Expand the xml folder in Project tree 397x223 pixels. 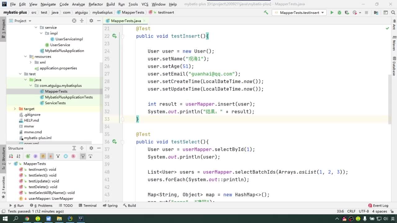click(31, 62)
